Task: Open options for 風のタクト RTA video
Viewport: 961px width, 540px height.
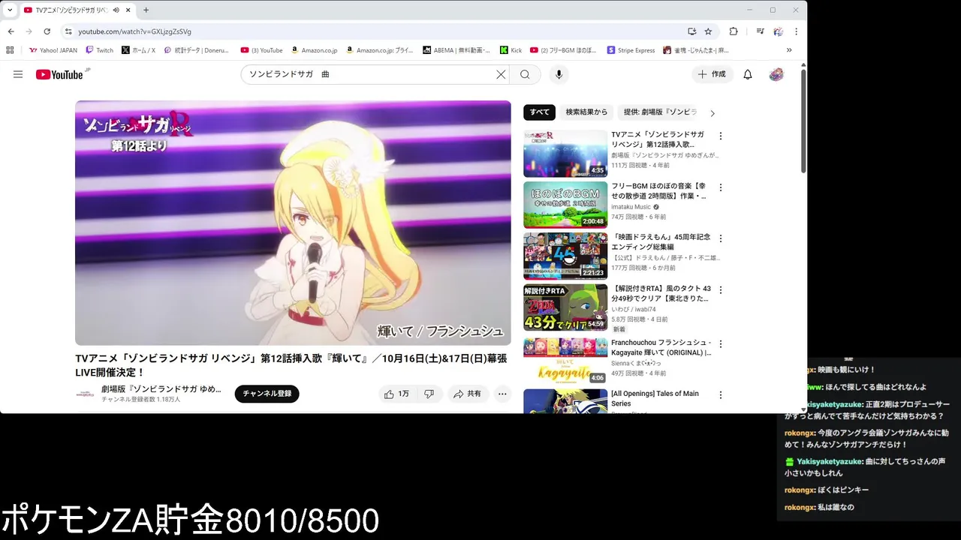Action: point(721,289)
